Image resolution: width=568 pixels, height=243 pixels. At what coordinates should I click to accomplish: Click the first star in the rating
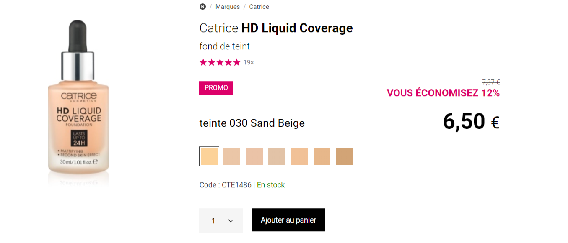(x=202, y=62)
